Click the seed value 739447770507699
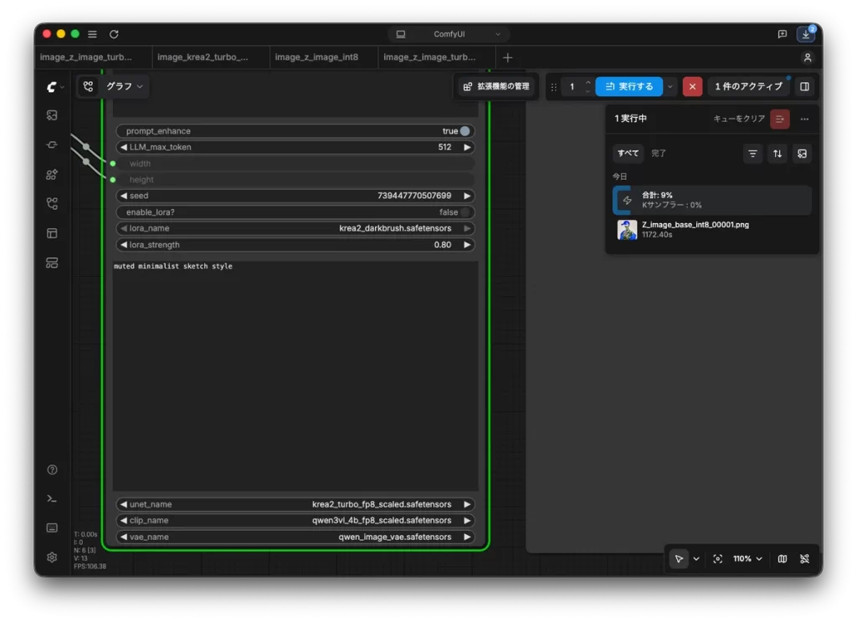This screenshot has width=857, height=622. pyautogui.click(x=414, y=196)
